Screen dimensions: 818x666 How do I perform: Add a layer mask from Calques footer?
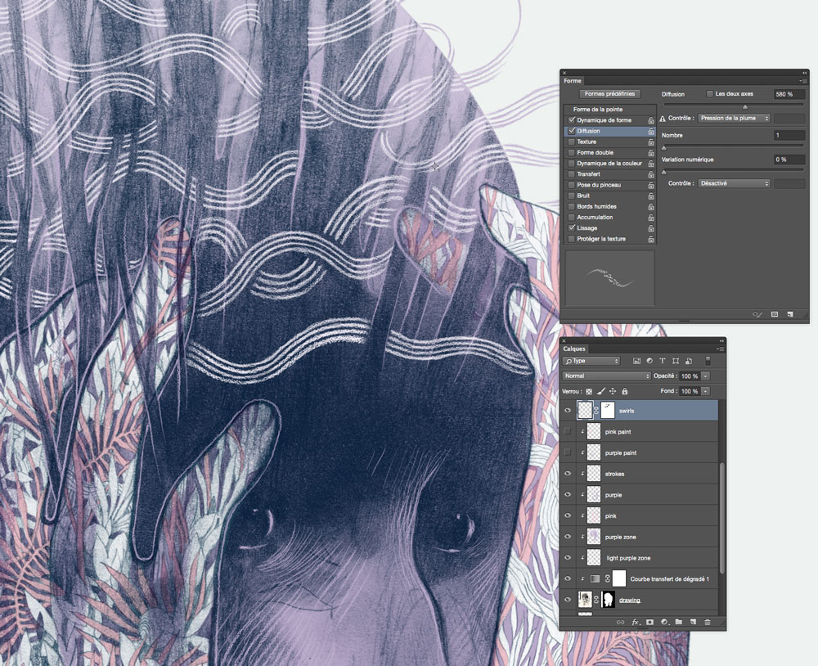tap(650, 622)
